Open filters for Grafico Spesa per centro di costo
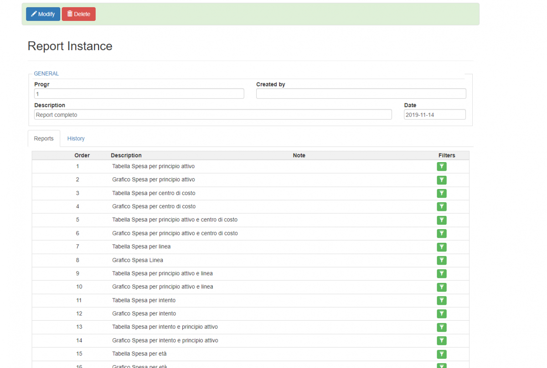Viewport: 547px width, 368px height. pos(441,207)
